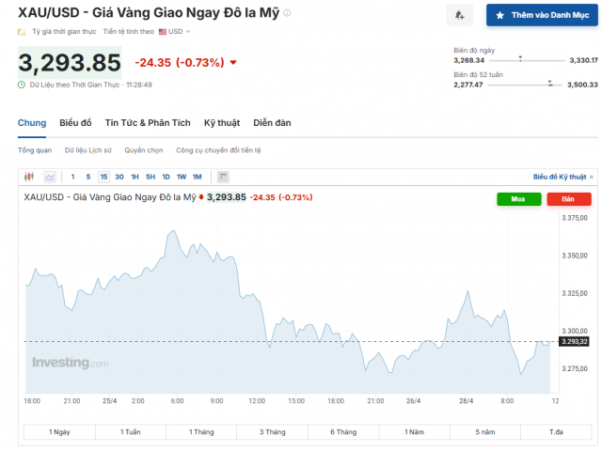Select the Tổng quan sub-tab
Viewport: 602px width, 451px height.
tap(35, 150)
